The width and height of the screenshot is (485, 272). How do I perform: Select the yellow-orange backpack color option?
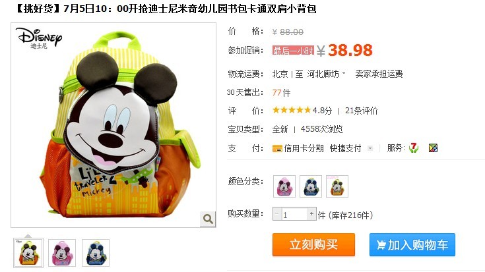pyautogui.click(x=337, y=186)
